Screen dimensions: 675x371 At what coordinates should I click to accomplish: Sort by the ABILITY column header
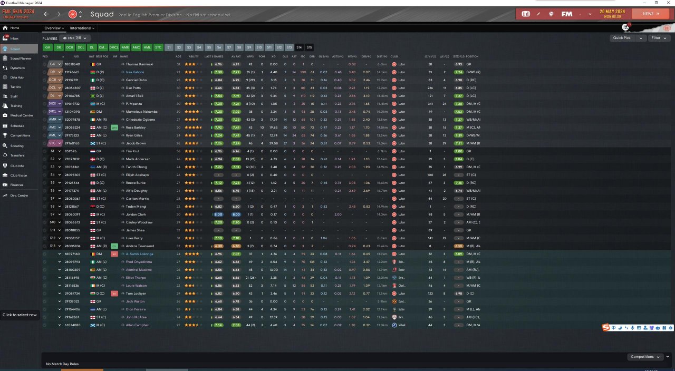(194, 56)
